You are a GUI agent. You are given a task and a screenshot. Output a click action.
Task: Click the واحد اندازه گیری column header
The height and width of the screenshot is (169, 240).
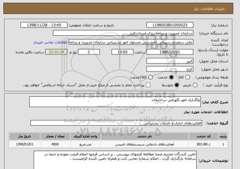point(85,136)
